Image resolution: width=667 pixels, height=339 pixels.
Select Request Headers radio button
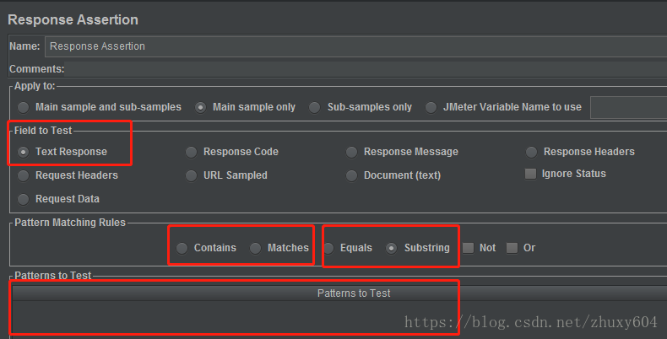[24, 175]
